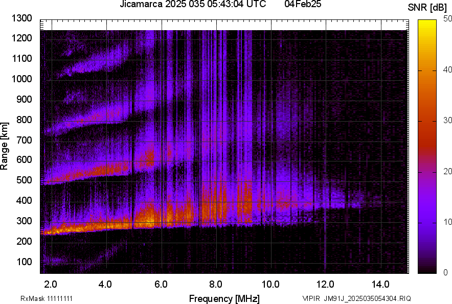
Task: Click the 12.0 frequency tick label
Action: click(x=325, y=284)
